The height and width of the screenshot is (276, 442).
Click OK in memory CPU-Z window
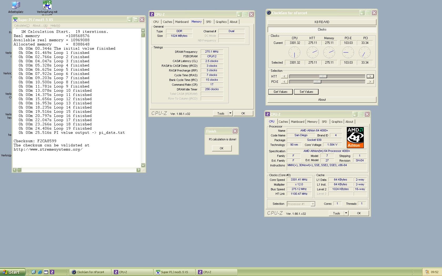click(x=243, y=113)
